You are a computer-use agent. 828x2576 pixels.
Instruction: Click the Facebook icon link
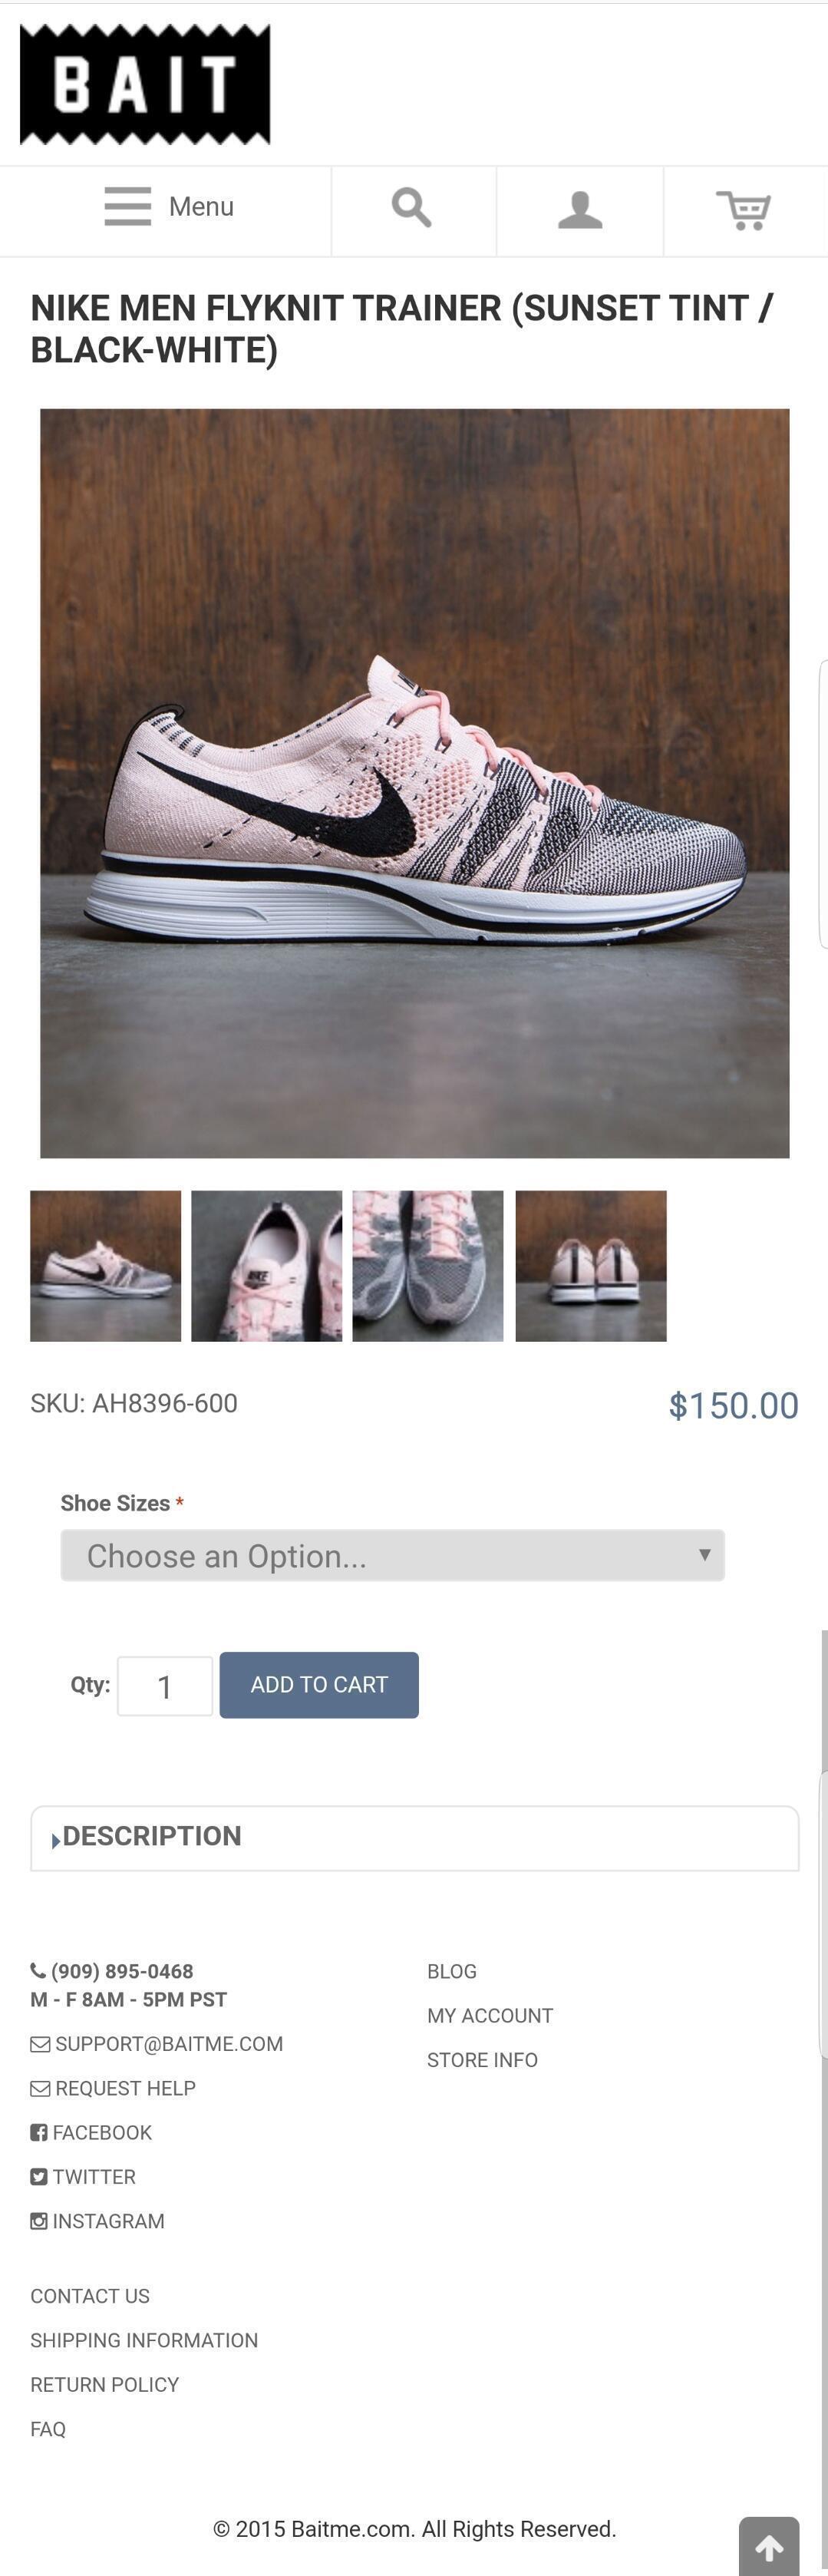tap(39, 2132)
